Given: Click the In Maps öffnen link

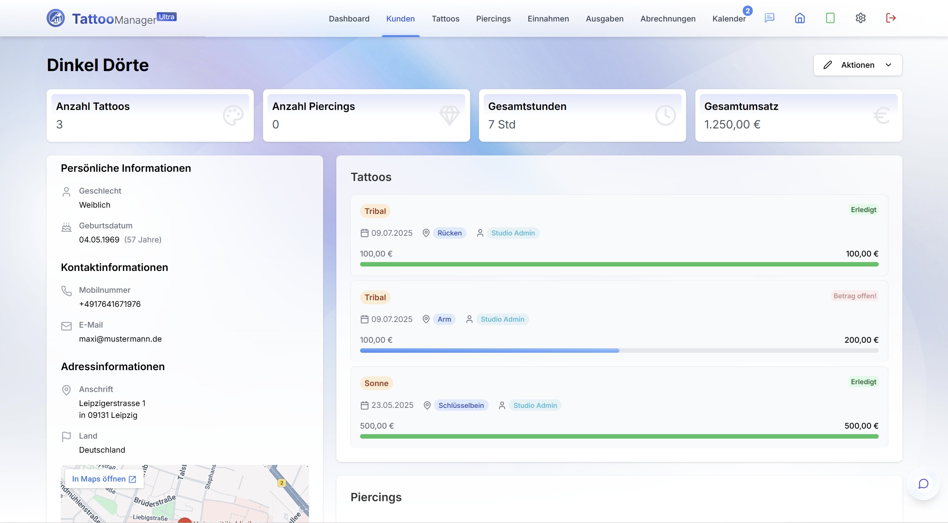Looking at the screenshot, I should point(104,479).
